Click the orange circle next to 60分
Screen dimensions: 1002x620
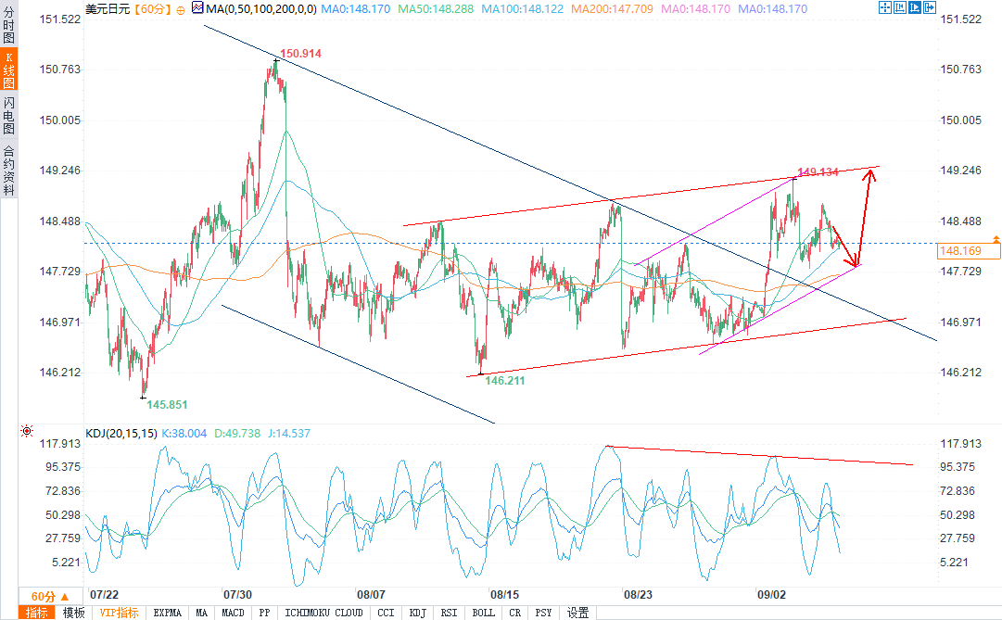181,9
